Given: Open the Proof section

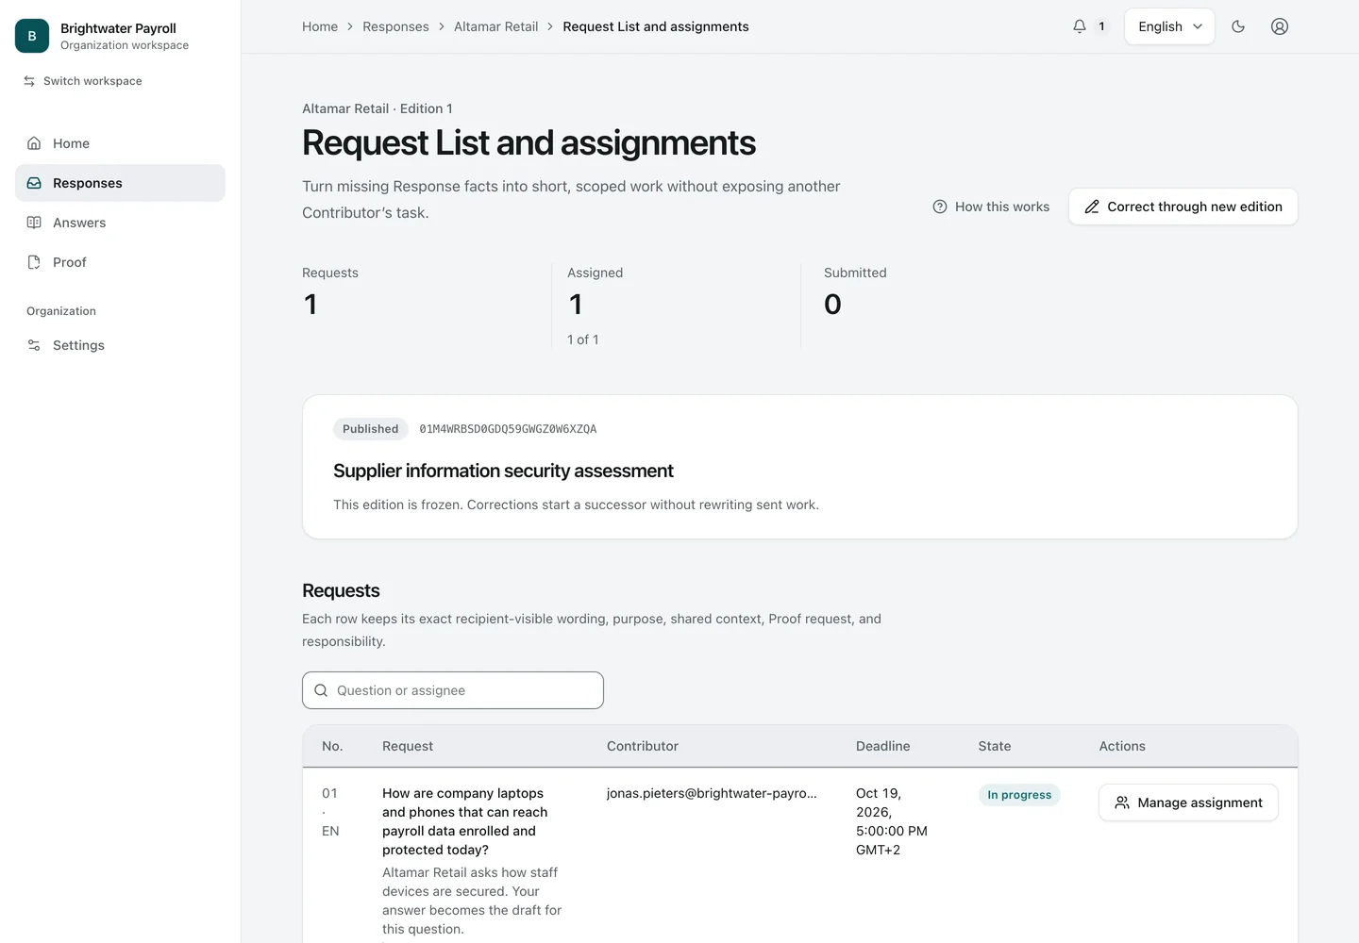Looking at the screenshot, I should coord(120,262).
